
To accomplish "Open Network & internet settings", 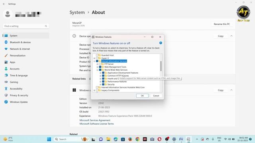I will point(20,49).
